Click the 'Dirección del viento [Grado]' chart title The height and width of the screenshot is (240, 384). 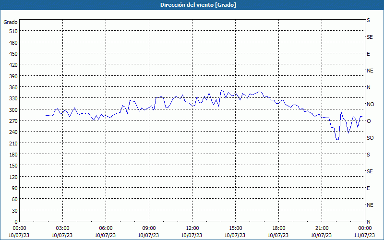point(198,5)
